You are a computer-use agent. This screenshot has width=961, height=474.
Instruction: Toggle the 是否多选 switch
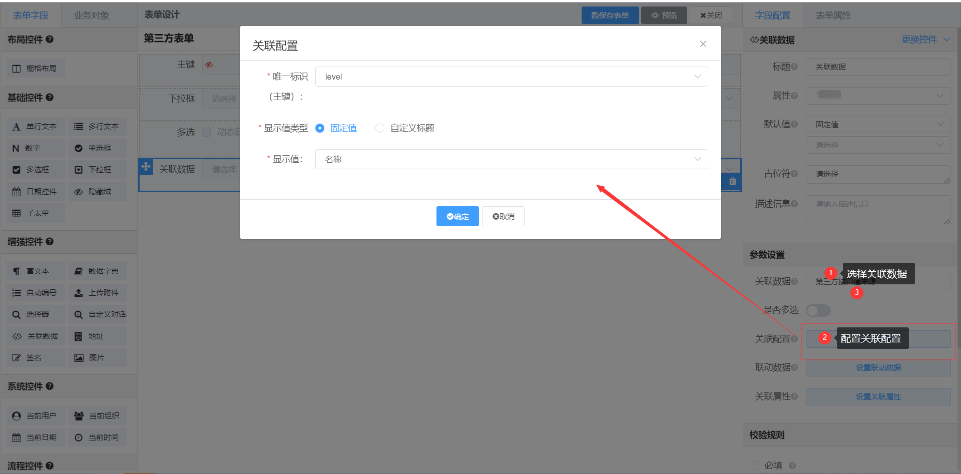click(x=818, y=311)
